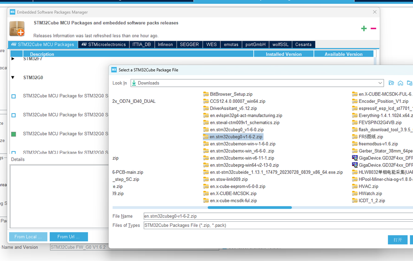Open the Infineon tab
This screenshot has height=261, width=413.
click(165, 45)
